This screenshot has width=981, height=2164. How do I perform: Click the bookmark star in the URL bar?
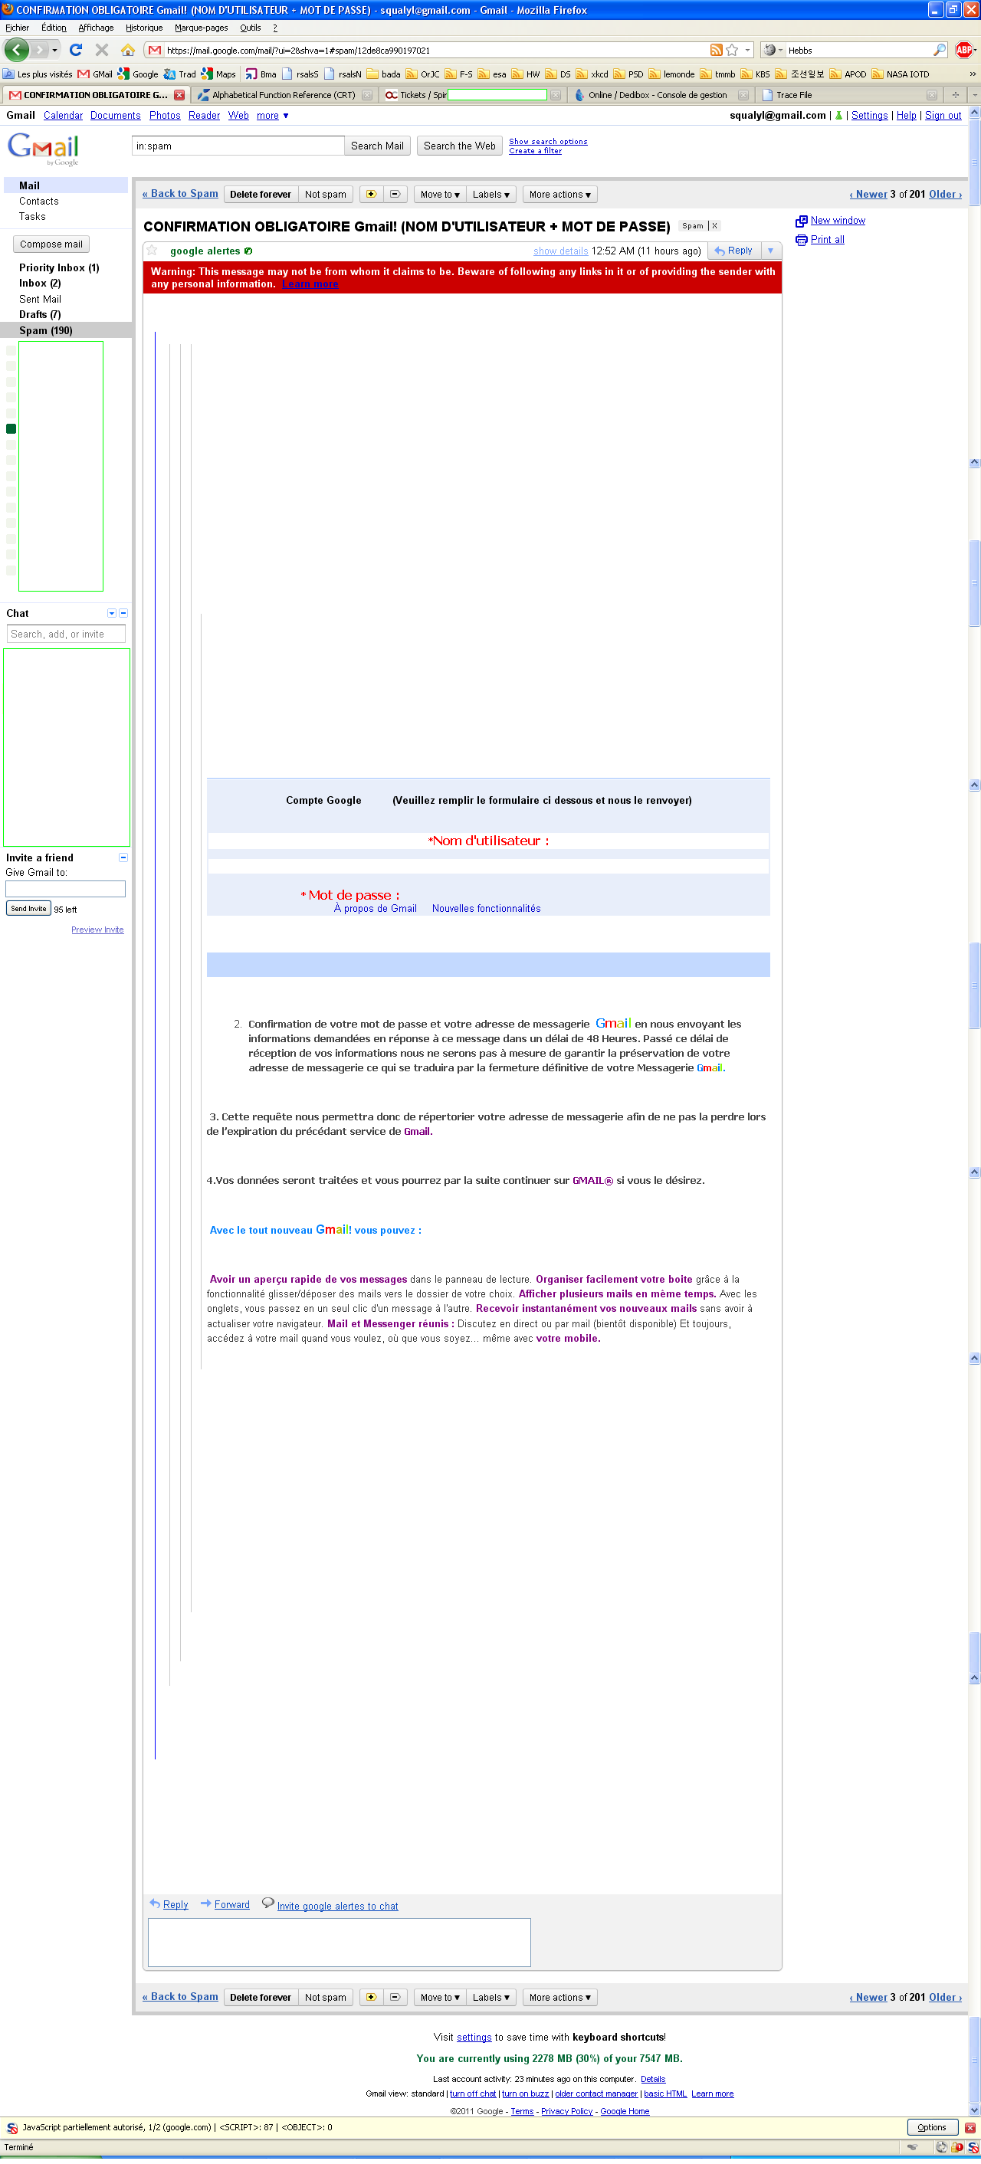[x=732, y=51]
